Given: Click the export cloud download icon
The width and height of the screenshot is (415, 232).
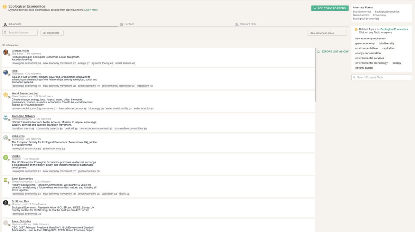Looking at the screenshot, I should click(x=319, y=51).
